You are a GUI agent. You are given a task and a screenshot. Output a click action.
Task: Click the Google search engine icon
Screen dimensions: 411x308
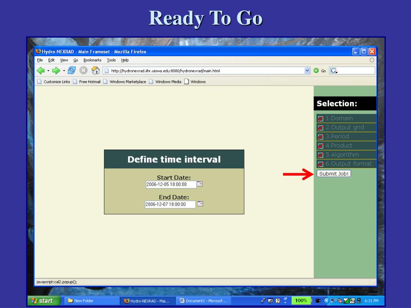tap(334, 71)
